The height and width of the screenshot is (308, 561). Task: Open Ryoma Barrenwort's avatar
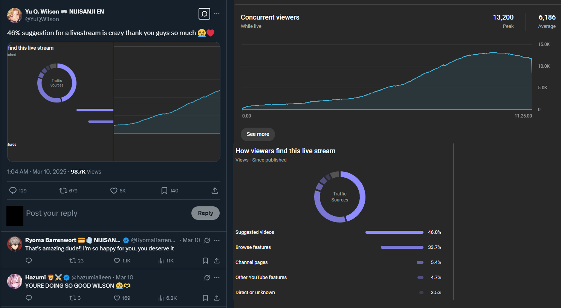15,244
